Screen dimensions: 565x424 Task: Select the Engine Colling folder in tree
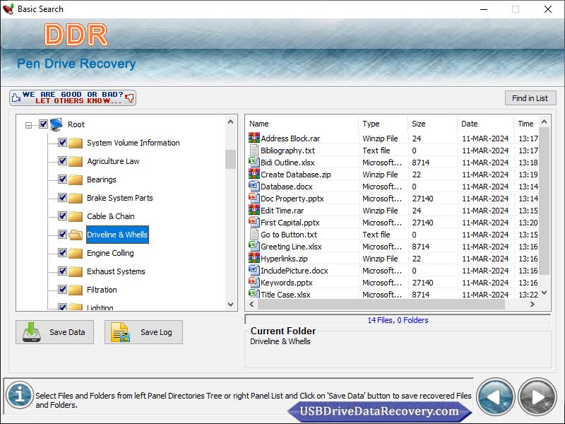tap(110, 253)
